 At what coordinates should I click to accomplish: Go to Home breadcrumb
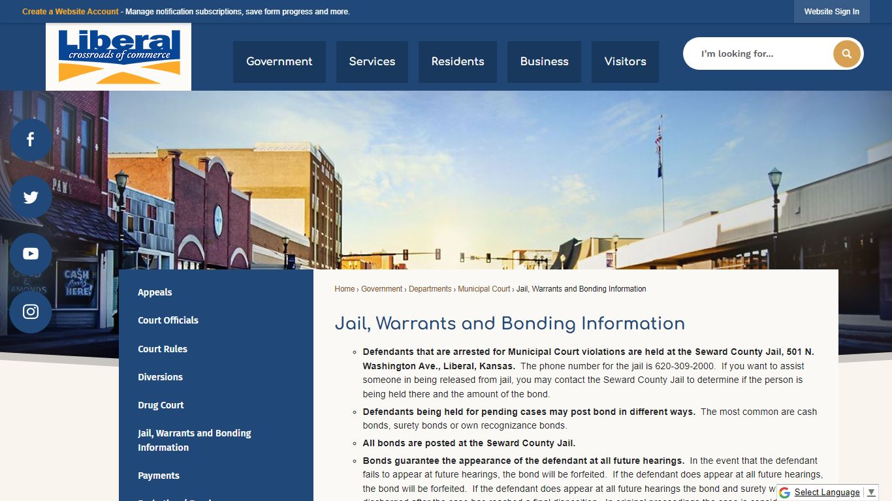pos(345,289)
